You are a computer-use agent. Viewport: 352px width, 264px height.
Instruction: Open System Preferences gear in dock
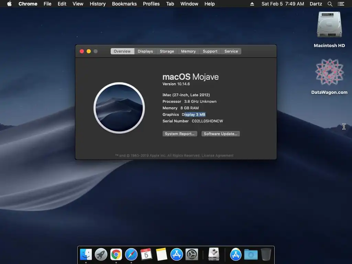(192, 255)
